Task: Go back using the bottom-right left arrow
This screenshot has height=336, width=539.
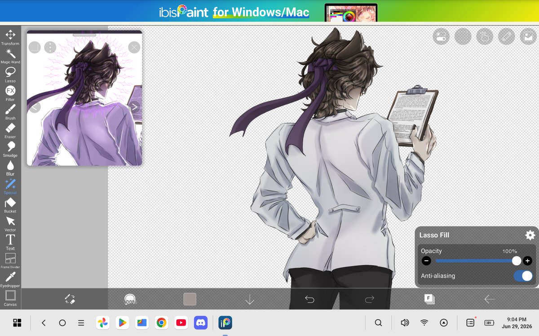Action: point(489,299)
